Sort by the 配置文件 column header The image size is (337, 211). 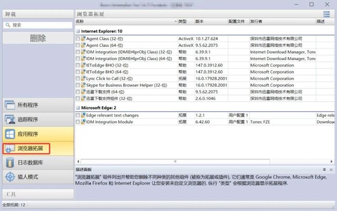pyautogui.click(x=238, y=21)
